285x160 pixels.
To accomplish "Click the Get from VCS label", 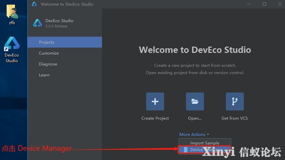I will [x=235, y=118].
